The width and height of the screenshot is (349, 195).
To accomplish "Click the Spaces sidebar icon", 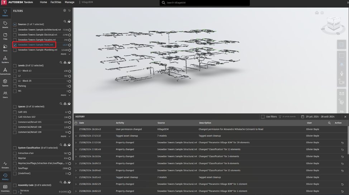I will 5,82.
